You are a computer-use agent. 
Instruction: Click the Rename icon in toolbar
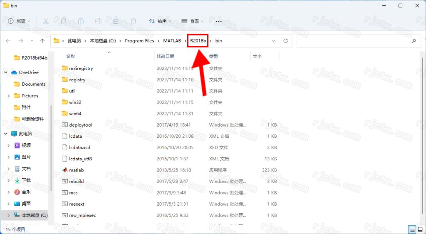coord(98,21)
